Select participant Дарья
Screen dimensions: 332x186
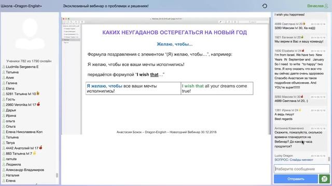pyautogui.click(x=11, y=110)
